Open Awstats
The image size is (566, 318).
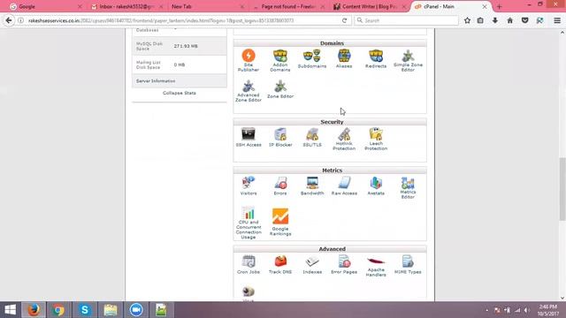click(x=376, y=186)
